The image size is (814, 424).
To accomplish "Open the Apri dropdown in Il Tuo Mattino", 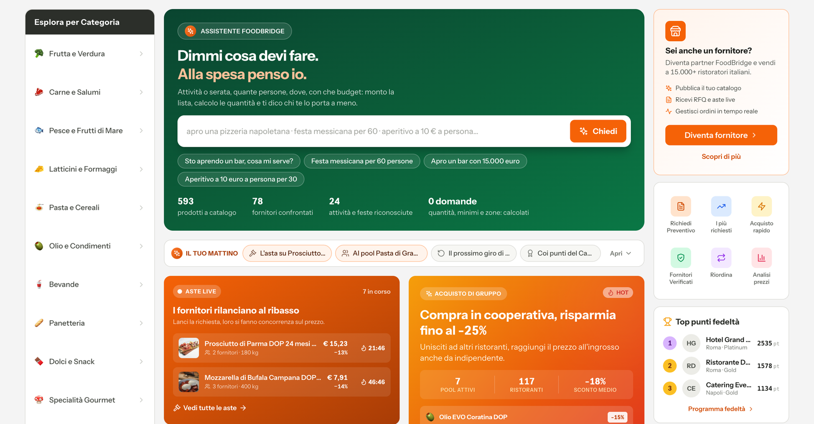I will (x=621, y=253).
